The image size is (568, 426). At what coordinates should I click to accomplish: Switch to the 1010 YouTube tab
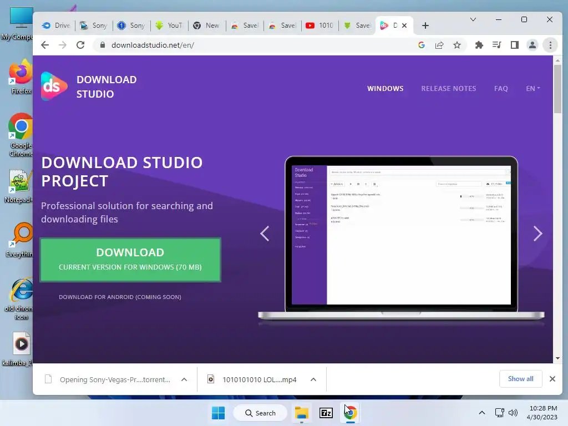[x=319, y=26]
